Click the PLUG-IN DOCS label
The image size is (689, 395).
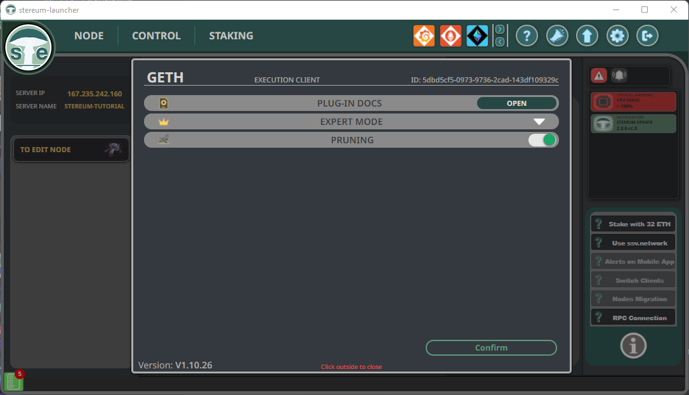click(x=350, y=103)
